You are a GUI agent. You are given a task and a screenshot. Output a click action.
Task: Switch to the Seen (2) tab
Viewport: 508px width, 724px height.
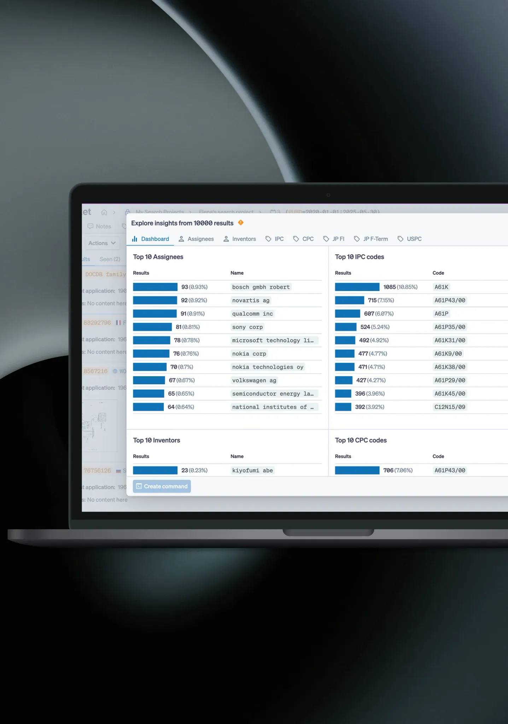[110, 259]
